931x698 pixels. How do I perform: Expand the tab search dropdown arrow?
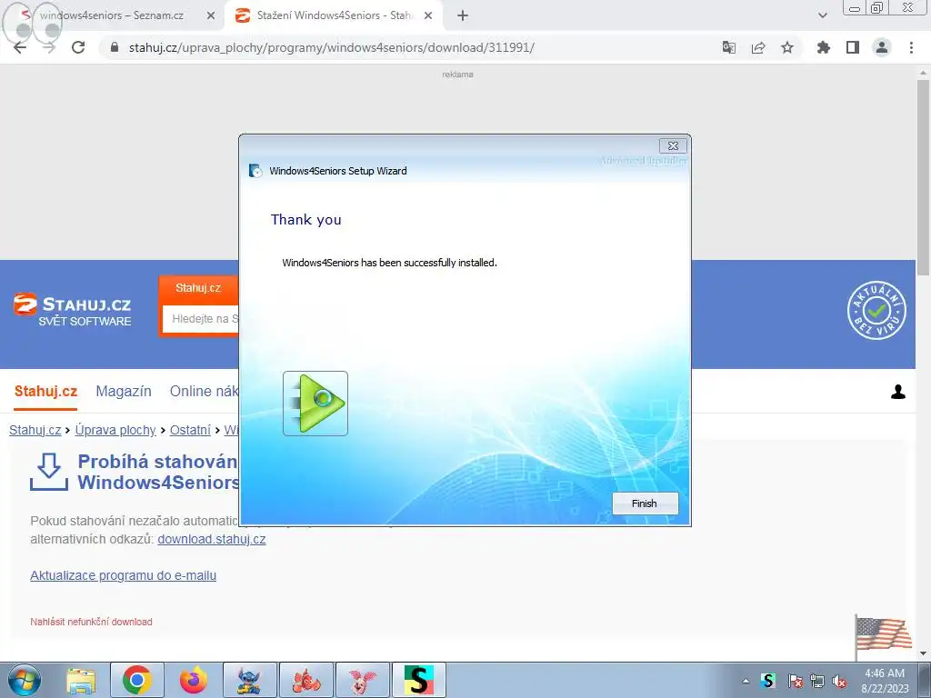822,16
